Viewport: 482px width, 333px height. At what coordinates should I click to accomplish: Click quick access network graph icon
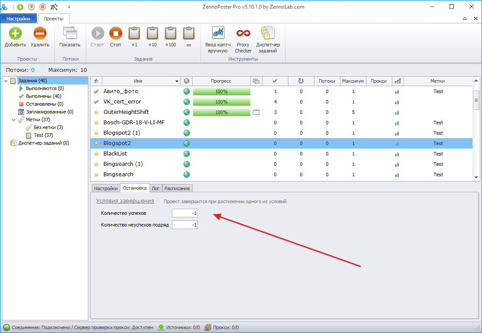(x=54, y=7)
